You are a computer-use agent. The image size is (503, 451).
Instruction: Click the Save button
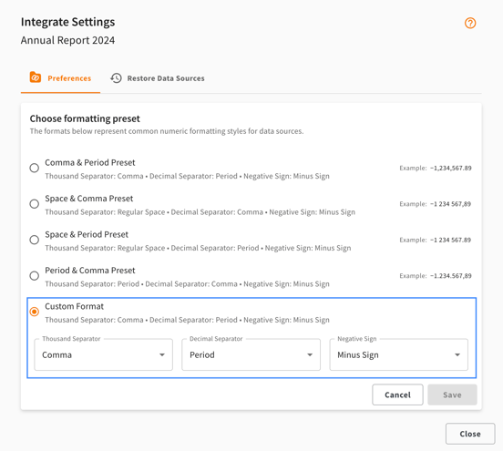point(452,395)
